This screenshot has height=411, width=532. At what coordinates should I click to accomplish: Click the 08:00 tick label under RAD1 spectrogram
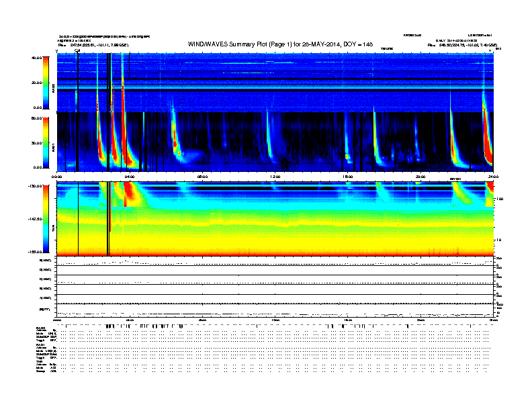(x=202, y=177)
